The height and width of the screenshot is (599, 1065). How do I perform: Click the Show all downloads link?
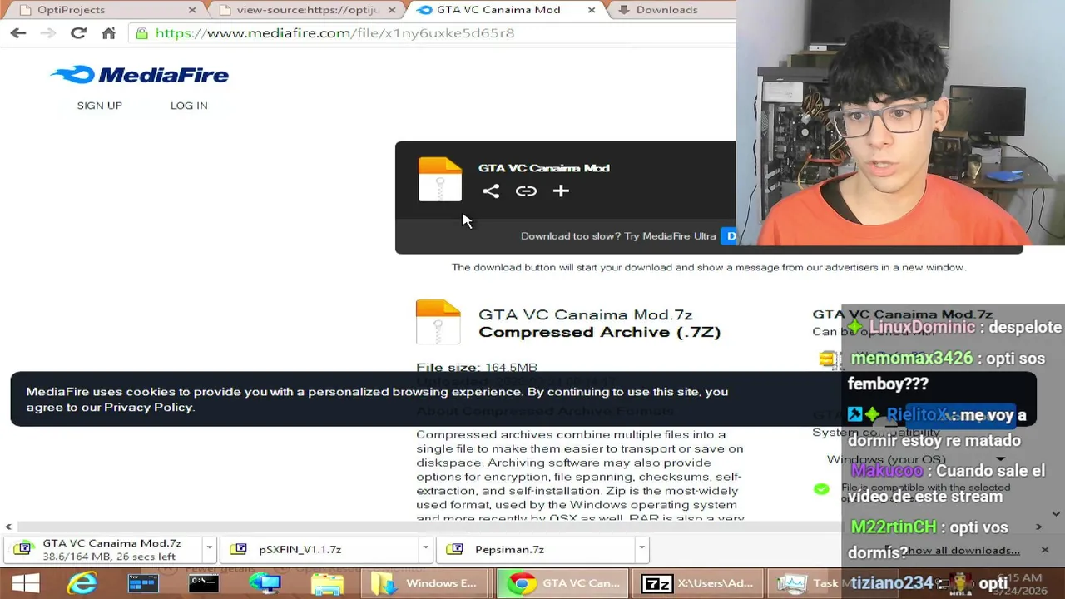tap(963, 551)
